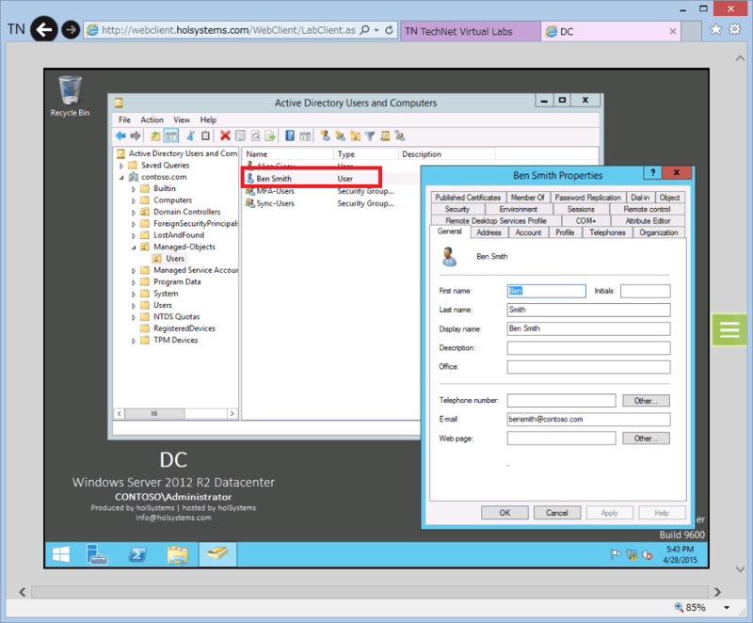Collapse the contoso.com domain node
Viewport: 753px width, 623px height.
[x=121, y=178]
